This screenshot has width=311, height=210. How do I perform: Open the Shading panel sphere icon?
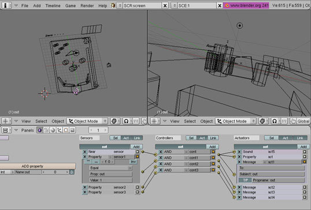pyautogui.click(x=53, y=130)
